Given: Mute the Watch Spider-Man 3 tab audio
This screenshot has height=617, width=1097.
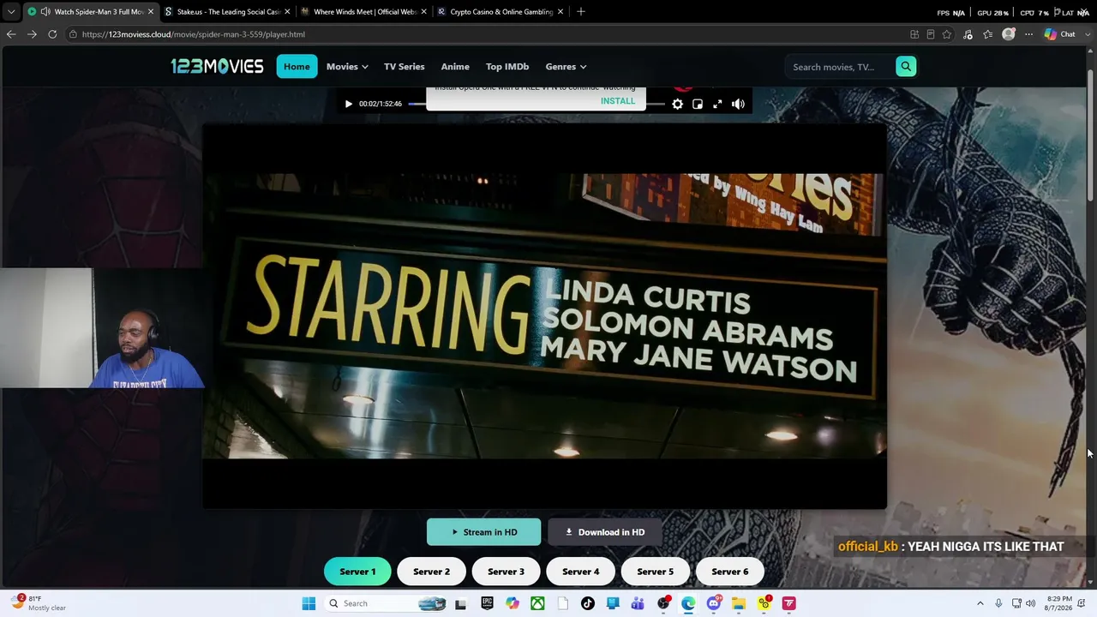Looking at the screenshot, I should point(45,12).
